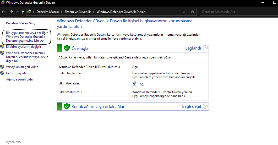Expand chevron after 'Sistem ve Güvenlik' breadcrumb
The width and height of the screenshot is (278, 145).
point(94,12)
